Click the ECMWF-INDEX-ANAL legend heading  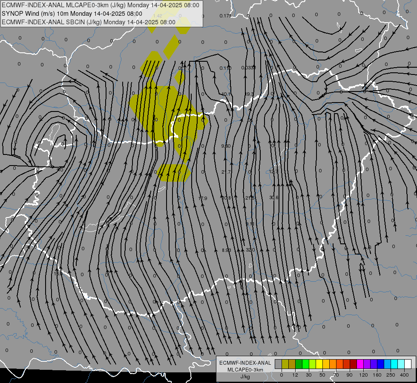pos(245,363)
